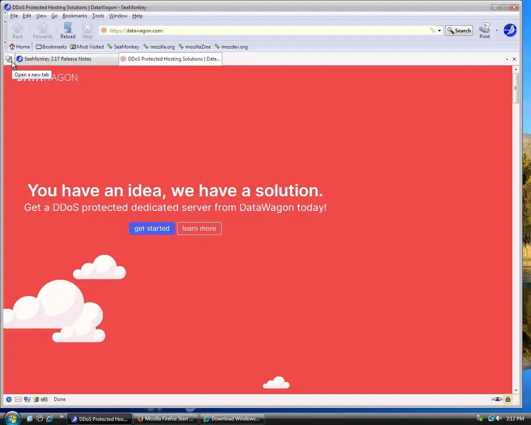Click the DDoS Protected Hos... taskbar button
The image size is (531, 425).
pos(100,419)
